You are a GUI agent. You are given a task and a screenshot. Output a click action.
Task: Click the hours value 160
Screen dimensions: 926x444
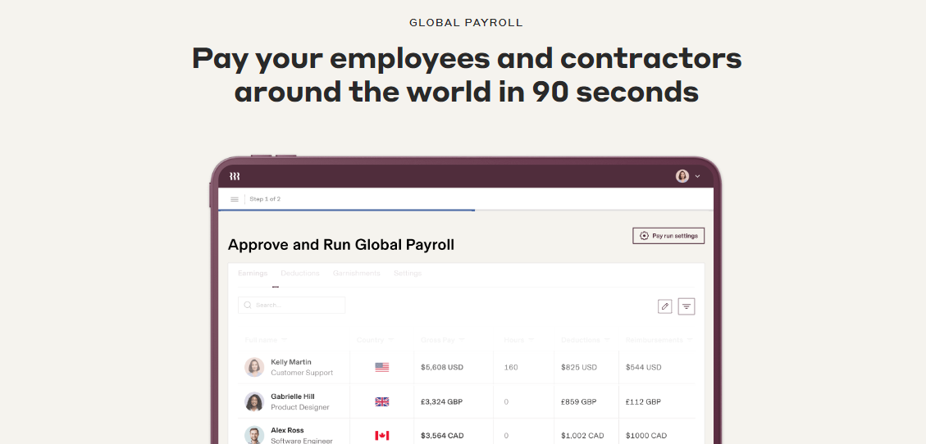point(511,367)
